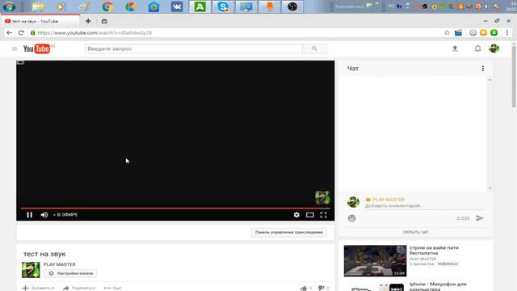Dislike the video with thumbs down
The width and height of the screenshot is (517, 291).
[322, 288]
